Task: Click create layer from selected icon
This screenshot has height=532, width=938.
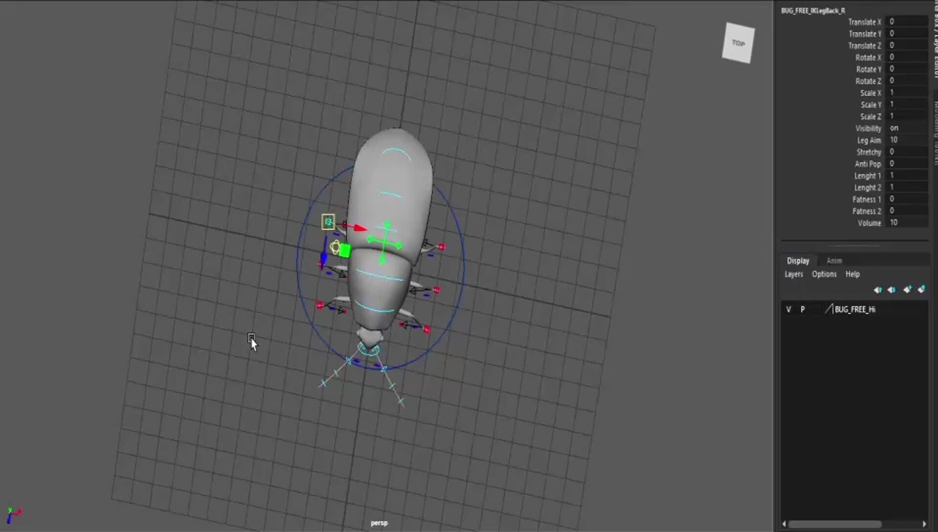Action: click(921, 290)
